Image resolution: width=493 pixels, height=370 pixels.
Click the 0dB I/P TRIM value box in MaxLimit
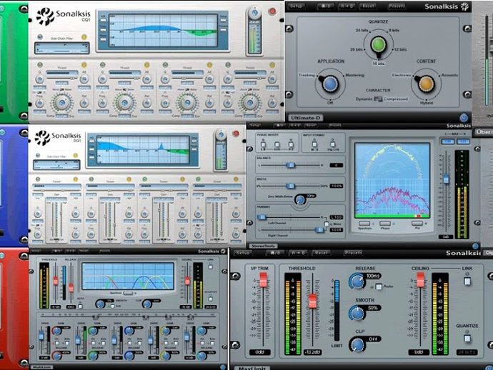[259, 352]
